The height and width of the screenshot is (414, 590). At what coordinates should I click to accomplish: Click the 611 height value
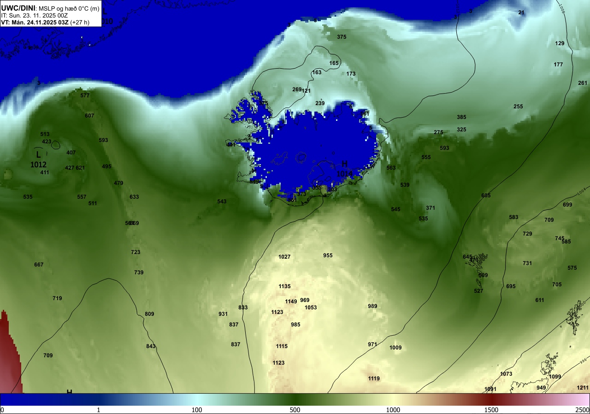pos(540,300)
